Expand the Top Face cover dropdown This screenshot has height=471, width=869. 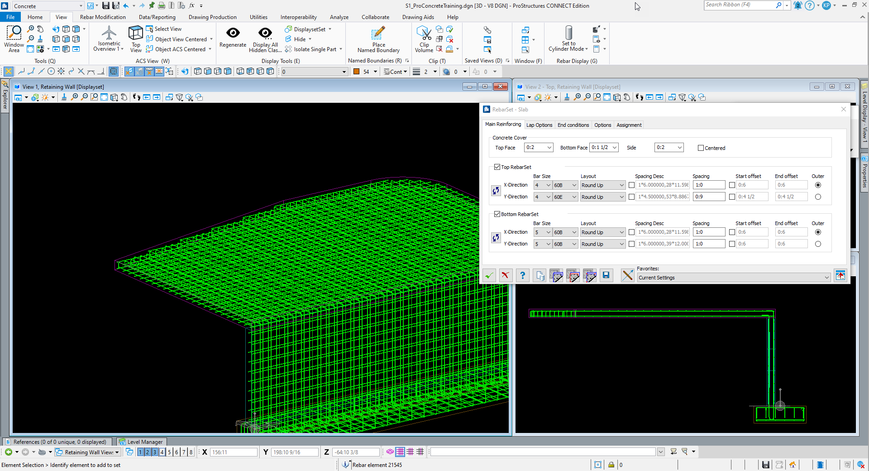pyautogui.click(x=549, y=148)
